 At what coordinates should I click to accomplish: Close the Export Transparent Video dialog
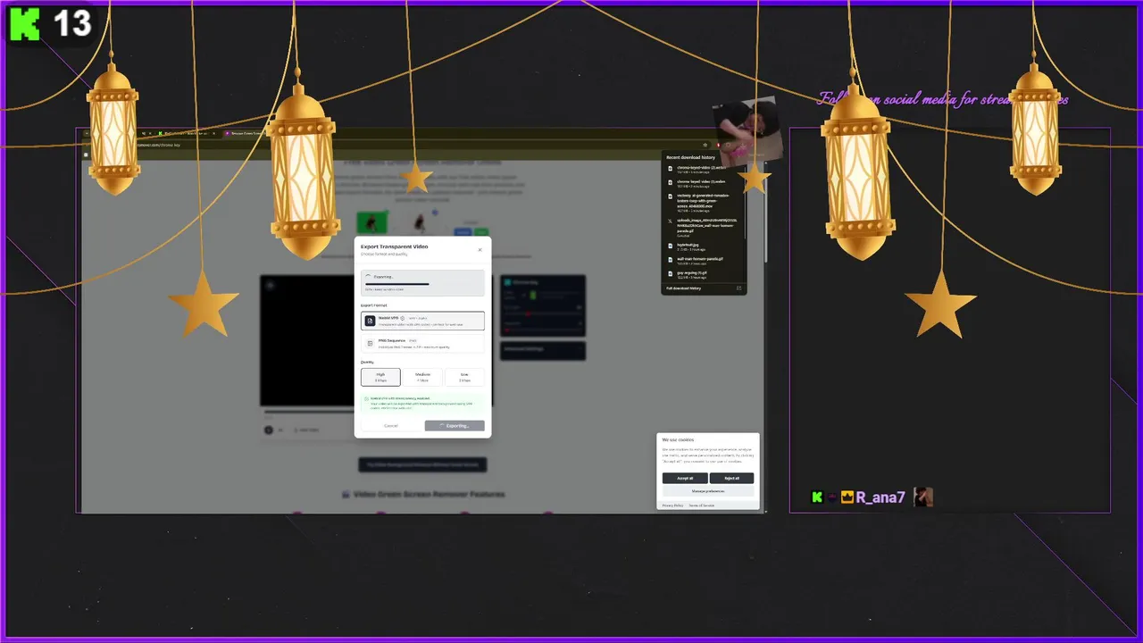480,250
